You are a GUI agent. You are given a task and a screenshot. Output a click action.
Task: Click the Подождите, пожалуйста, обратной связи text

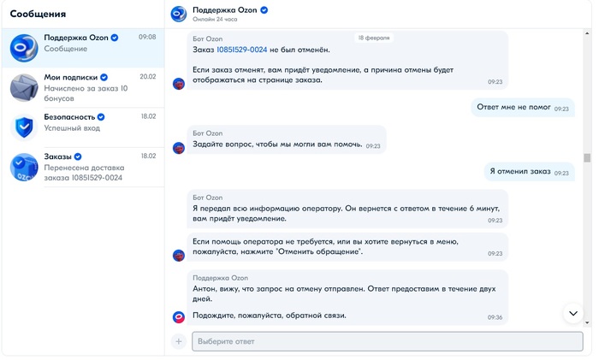pos(270,316)
